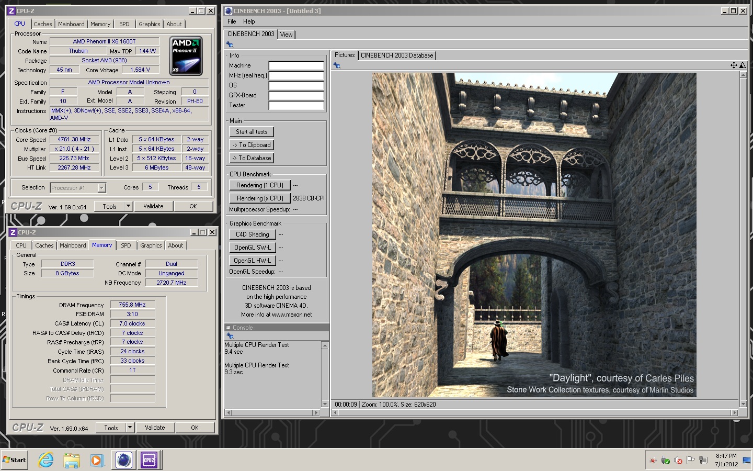Click Tools button in upper CPU-Z window
This screenshot has height=471, width=753.
[x=109, y=206]
